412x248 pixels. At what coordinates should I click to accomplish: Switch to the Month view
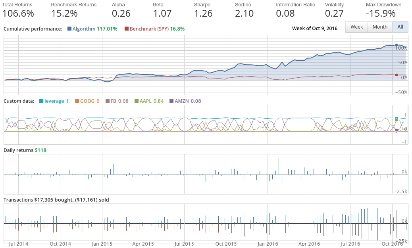pos(379,27)
